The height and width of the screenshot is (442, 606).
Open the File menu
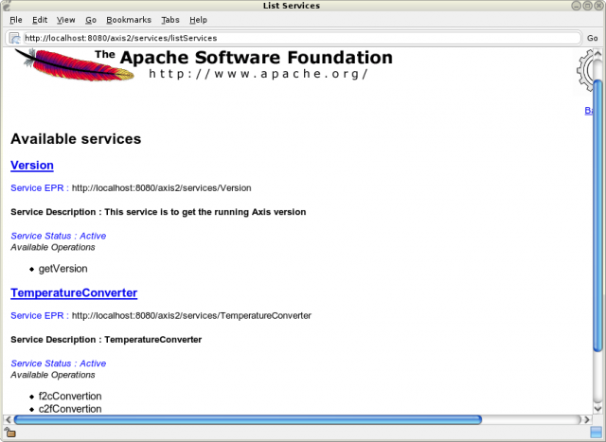(x=16, y=20)
